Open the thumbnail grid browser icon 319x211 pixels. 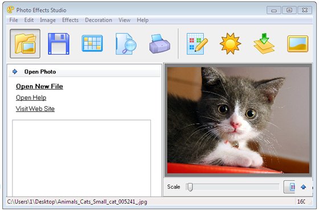pos(92,43)
